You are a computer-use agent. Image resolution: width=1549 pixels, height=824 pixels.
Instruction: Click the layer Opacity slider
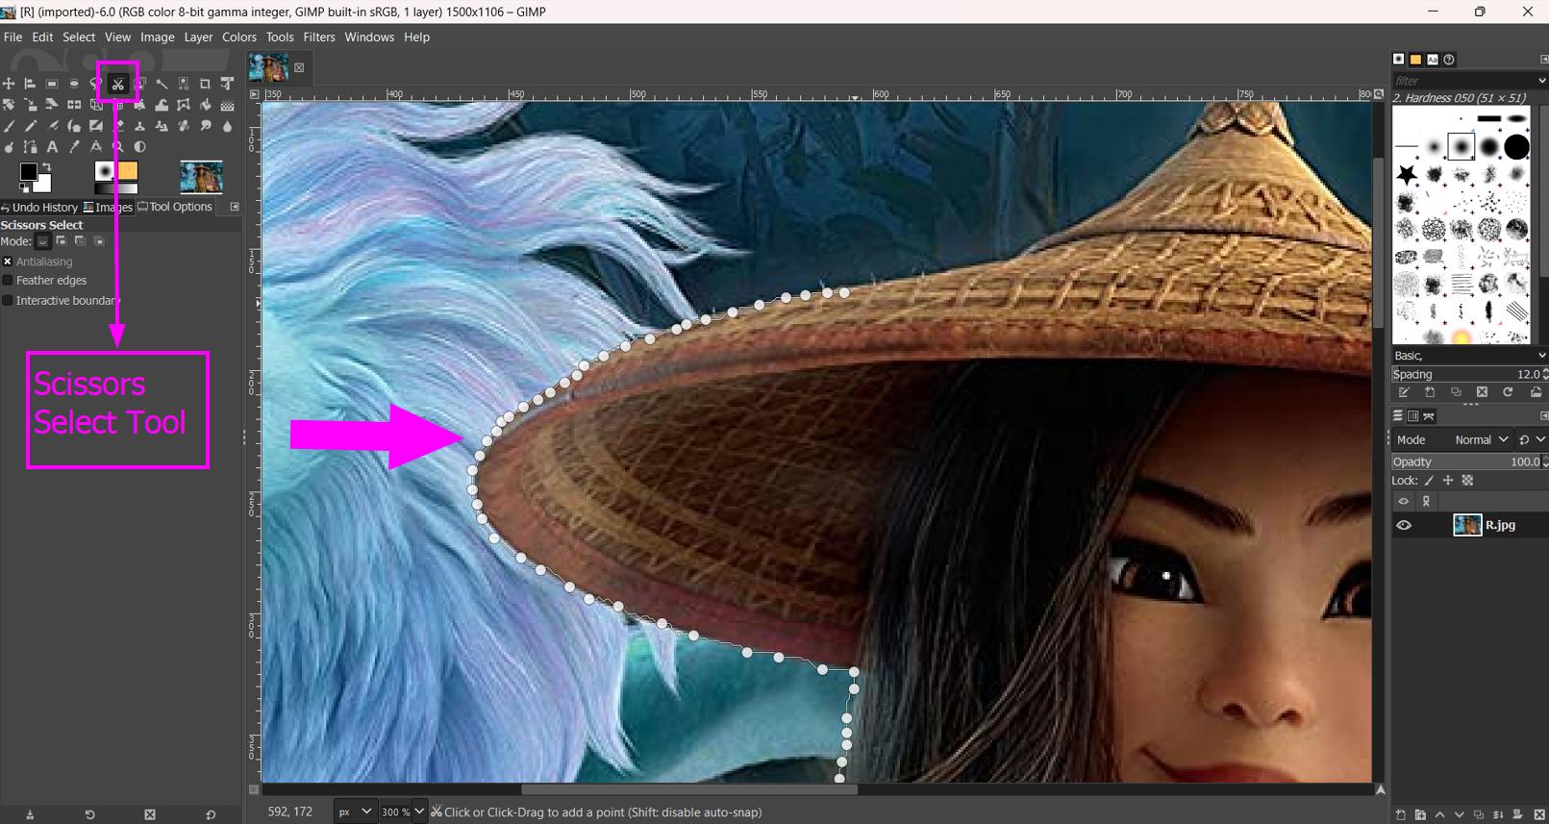click(1469, 462)
